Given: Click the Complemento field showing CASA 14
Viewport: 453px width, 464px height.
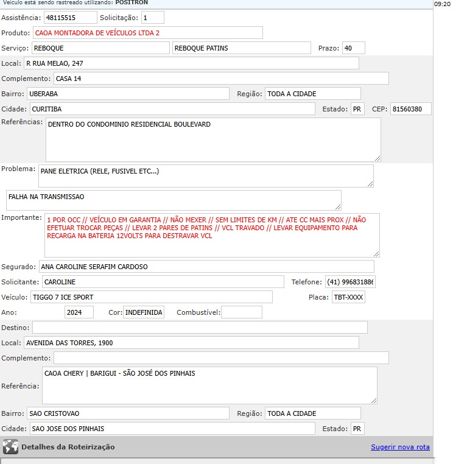Looking at the screenshot, I should coord(221,79).
